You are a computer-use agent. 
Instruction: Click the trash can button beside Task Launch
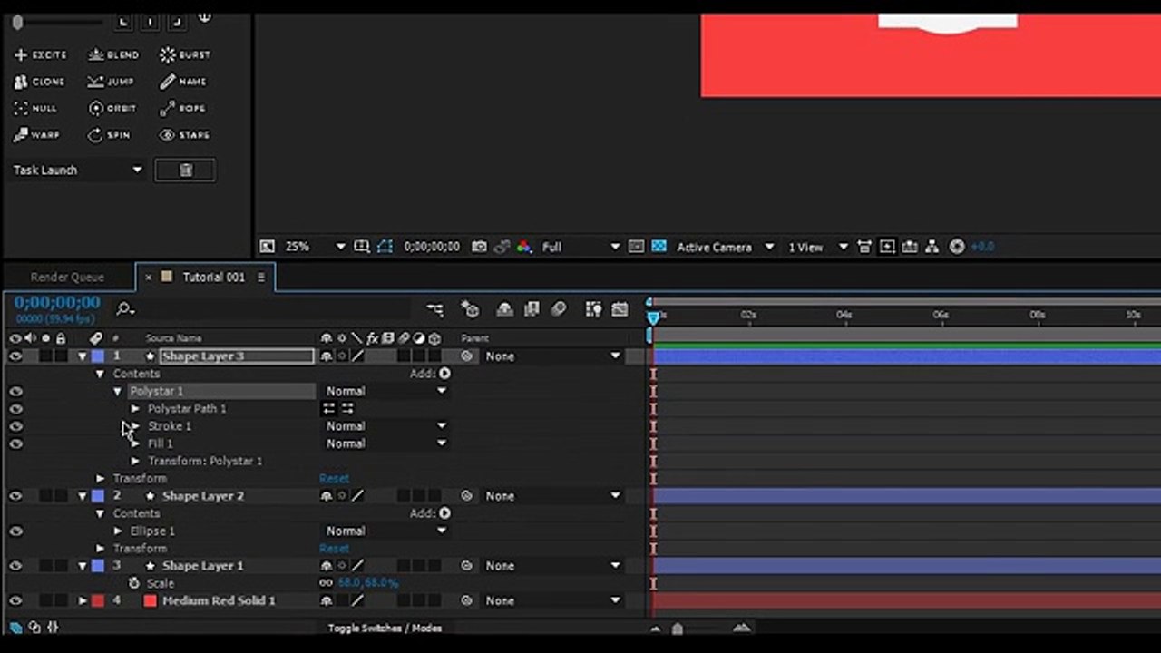(x=185, y=170)
